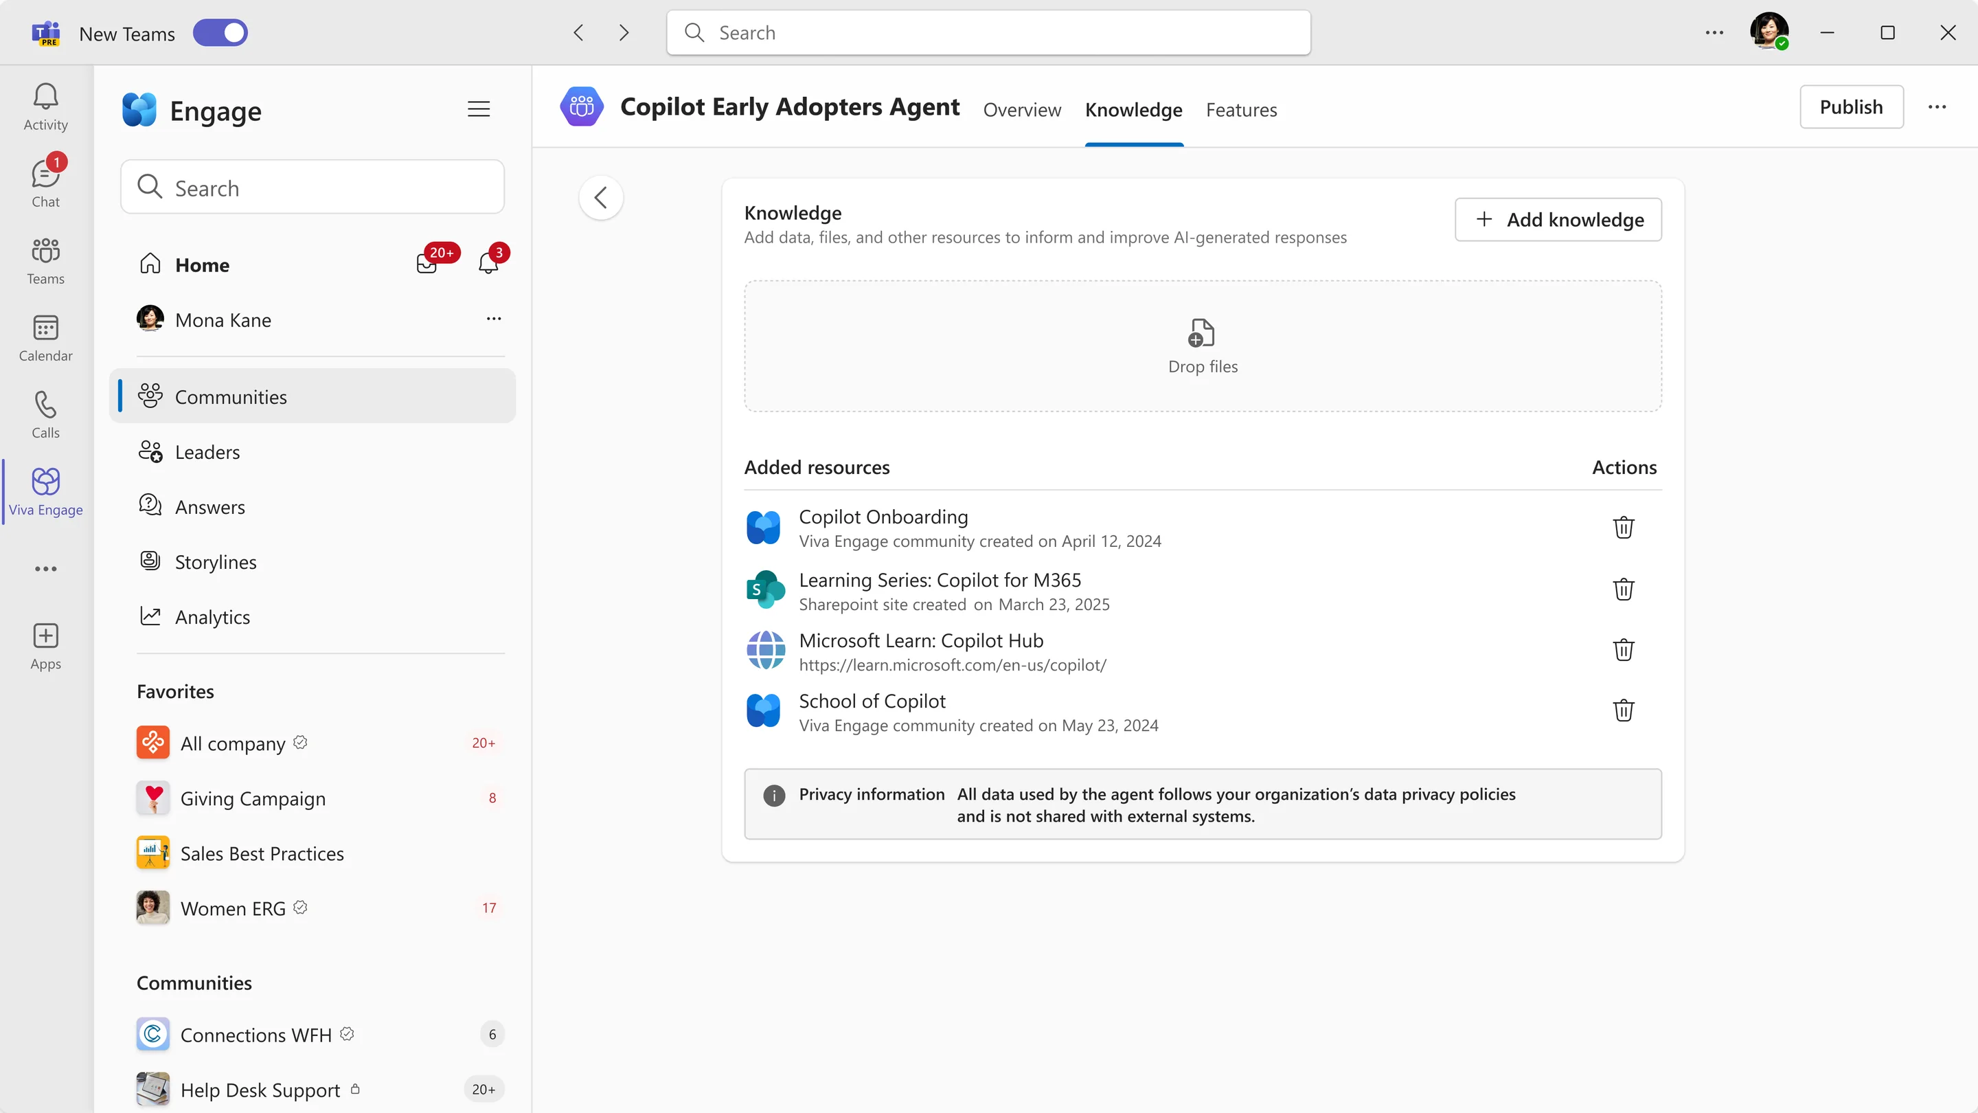This screenshot has height=1113, width=1978.
Task: Delete Microsoft Learn: Copilot Hub resource
Action: coord(1623,651)
